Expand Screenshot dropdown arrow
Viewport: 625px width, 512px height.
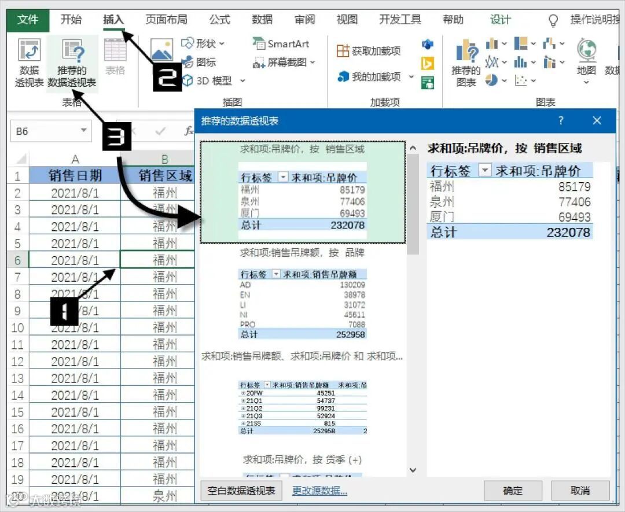click(312, 62)
